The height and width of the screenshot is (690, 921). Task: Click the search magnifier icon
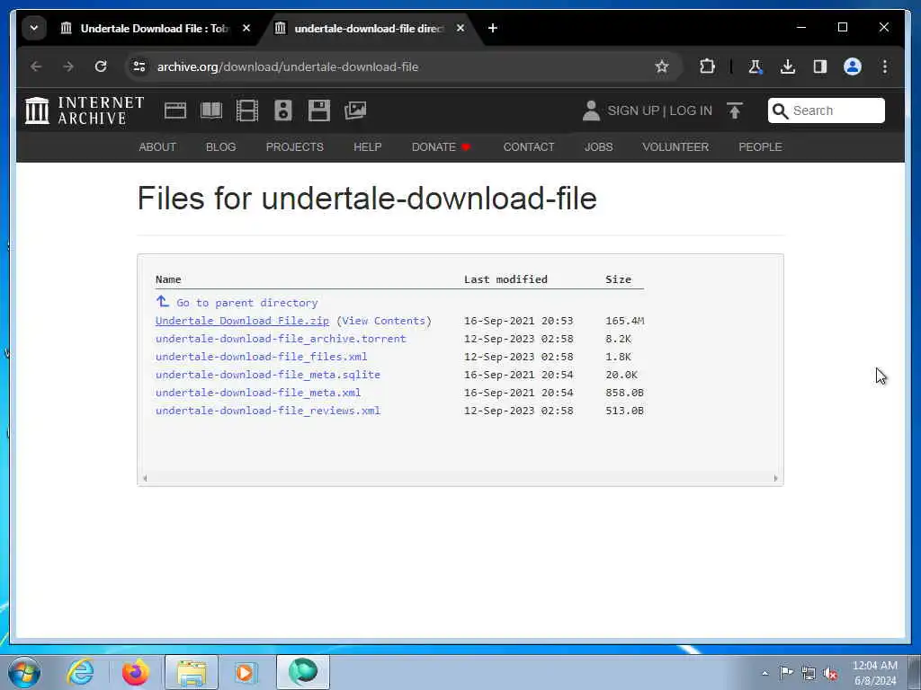tap(780, 111)
